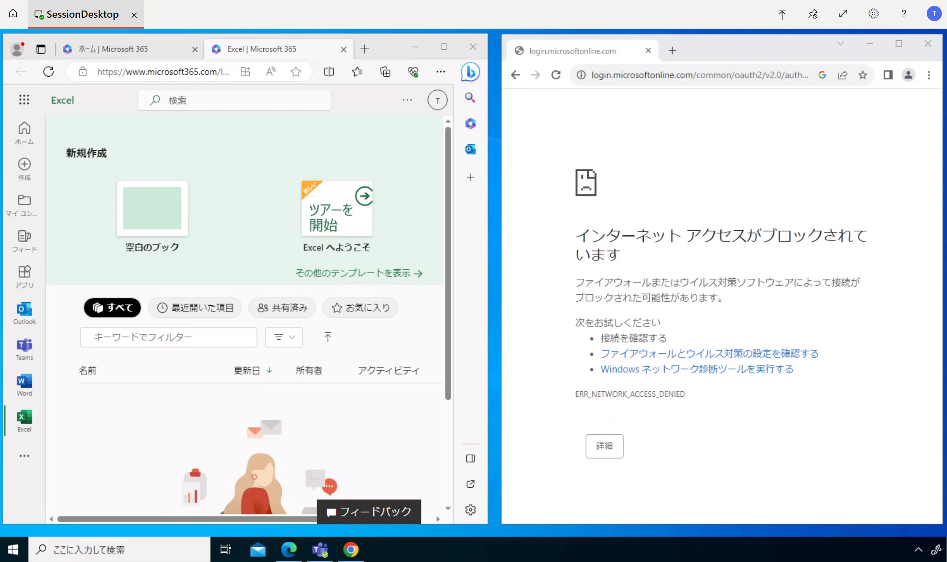Select the login.microsoftonline.com Chrome tab
This screenshot has height=562, width=947.
pyautogui.click(x=583, y=51)
